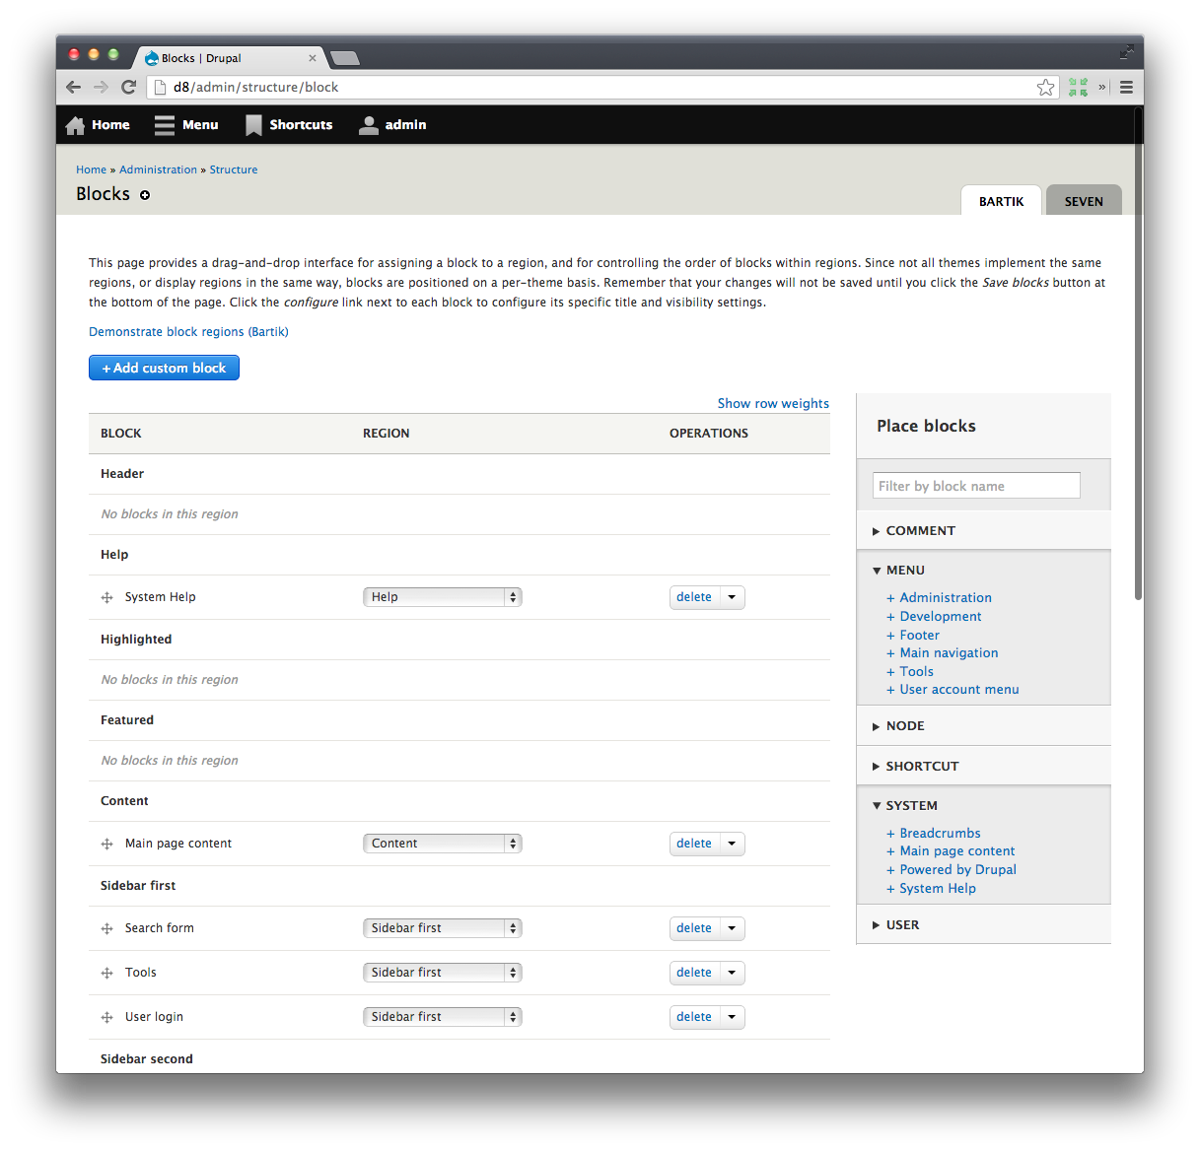Reload the page with refresh icon
The image size is (1200, 1151).
point(128,87)
